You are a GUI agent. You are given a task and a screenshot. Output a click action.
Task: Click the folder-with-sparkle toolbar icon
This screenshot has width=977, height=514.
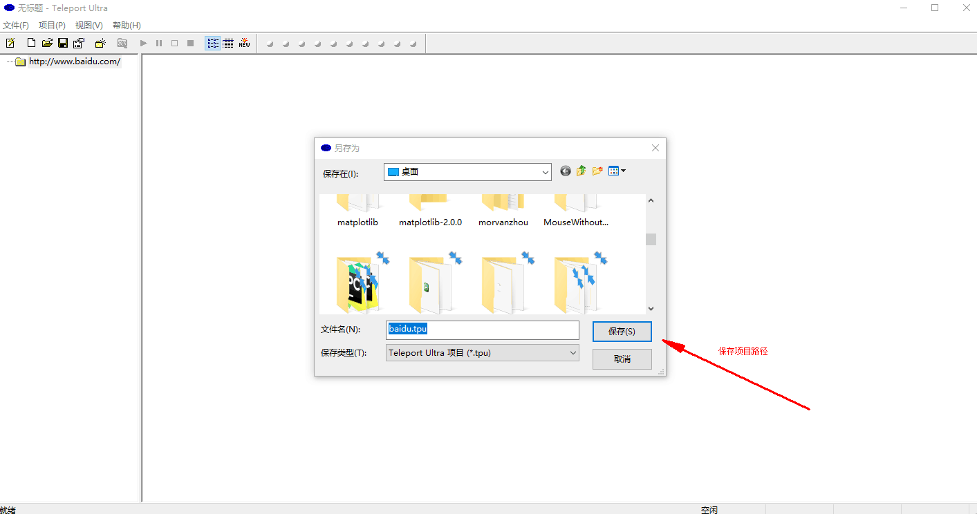(x=100, y=43)
